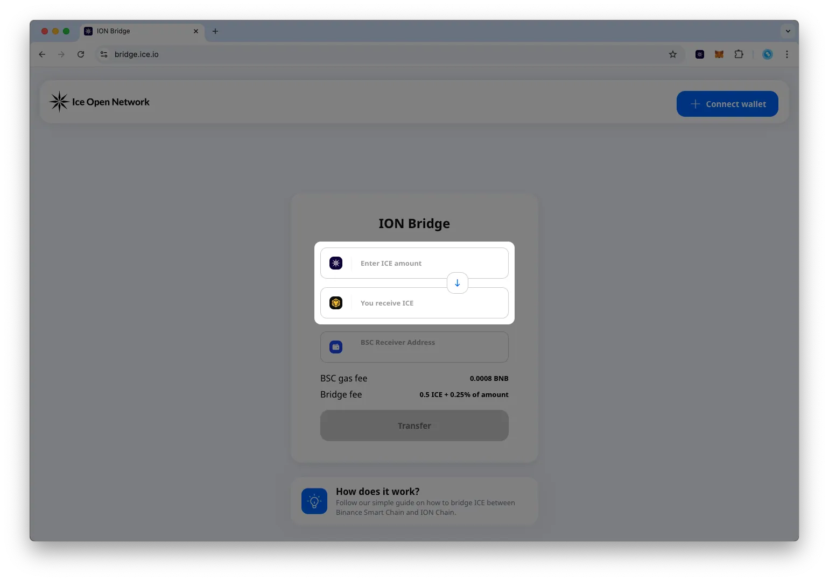Click the wallet icon in BSC Receiver Address
This screenshot has width=829, height=581.
(336, 347)
